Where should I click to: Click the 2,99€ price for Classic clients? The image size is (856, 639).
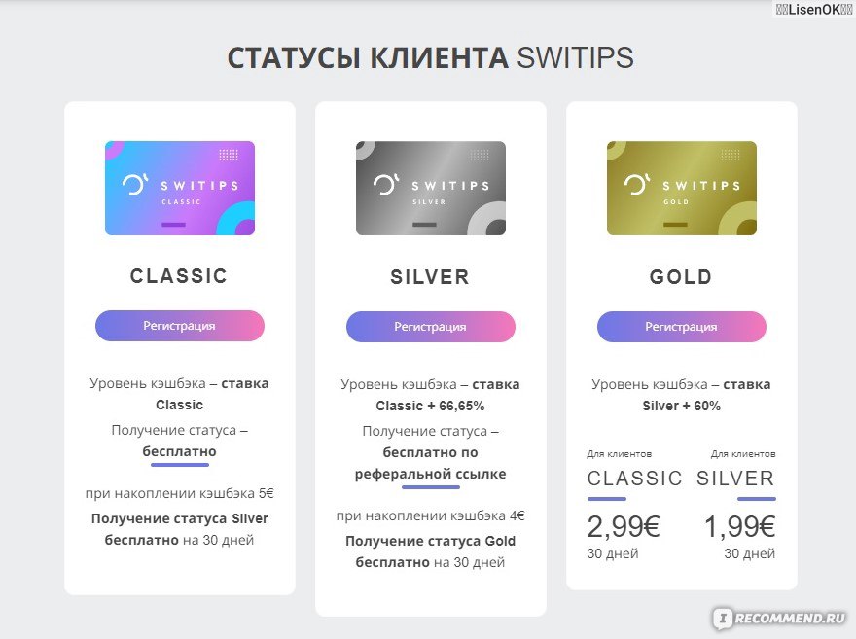pyautogui.click(x=624, y=526)
